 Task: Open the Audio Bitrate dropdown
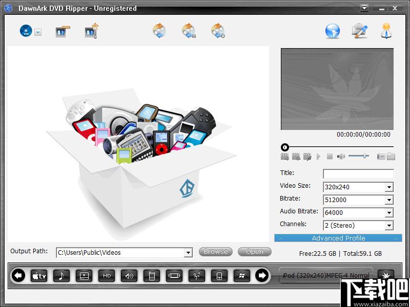tap(389, 213)
